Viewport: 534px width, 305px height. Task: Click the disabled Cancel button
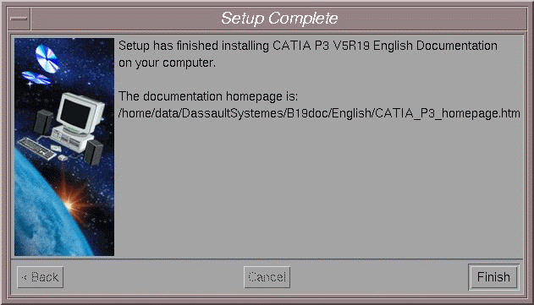(x=267, y=277)
